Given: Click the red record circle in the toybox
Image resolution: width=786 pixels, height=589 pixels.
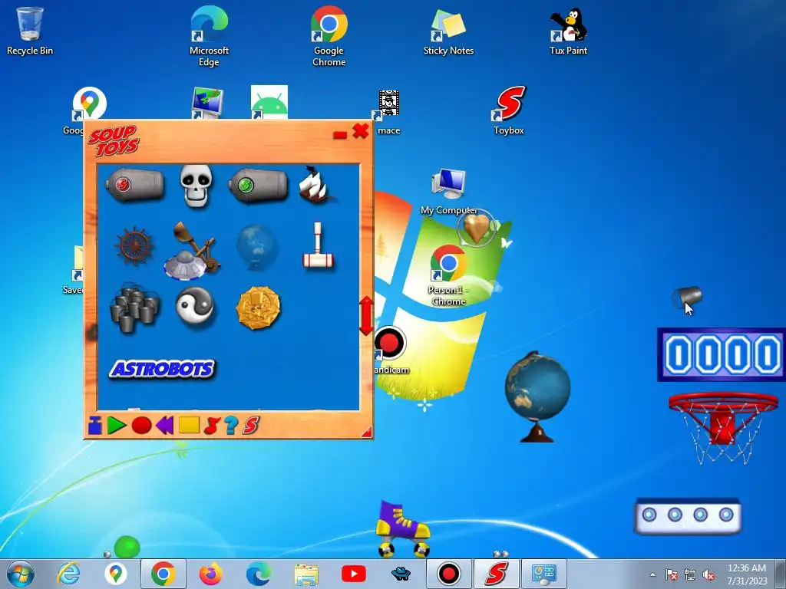Looking at the screenshot, I should pos(141,425).
